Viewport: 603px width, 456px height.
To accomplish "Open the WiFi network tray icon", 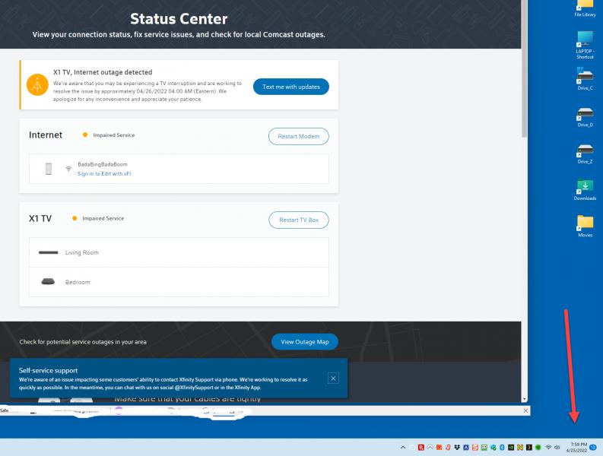I will [x=548, y=447].
